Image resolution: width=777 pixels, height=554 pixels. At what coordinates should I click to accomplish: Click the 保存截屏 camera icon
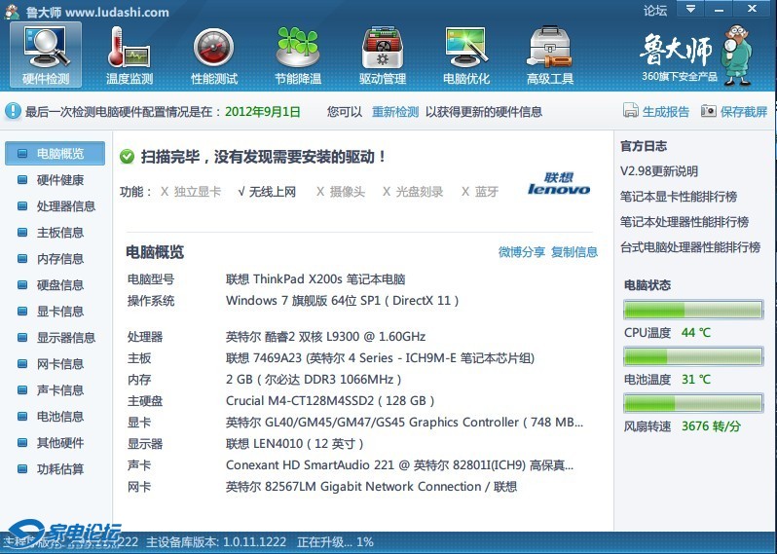(708, 110)
